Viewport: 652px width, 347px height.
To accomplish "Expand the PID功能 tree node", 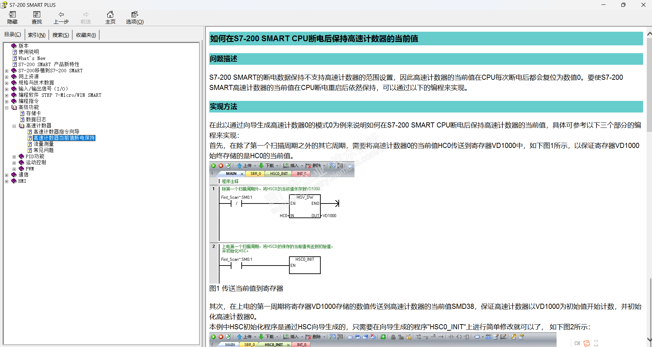I will (14, 157).
